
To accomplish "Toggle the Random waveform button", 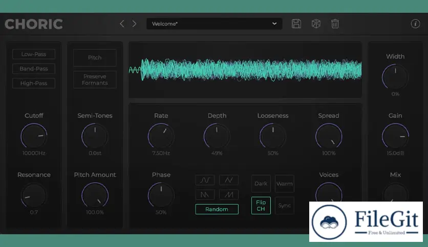I will (x=217, y=209).
